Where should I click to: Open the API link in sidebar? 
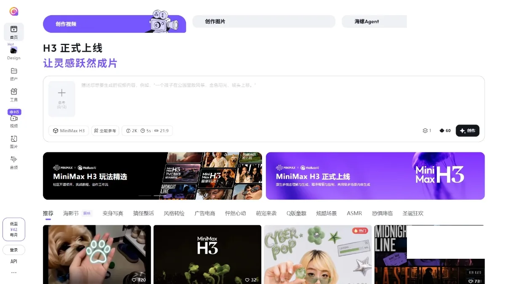(x=14, y=261)
